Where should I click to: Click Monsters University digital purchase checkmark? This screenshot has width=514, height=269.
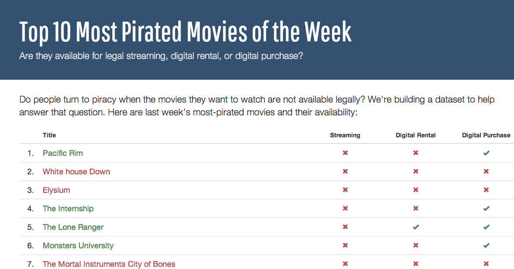coord(486,246)
